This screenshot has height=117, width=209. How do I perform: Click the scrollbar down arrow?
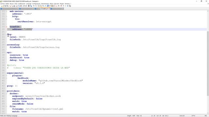(208, 113)
